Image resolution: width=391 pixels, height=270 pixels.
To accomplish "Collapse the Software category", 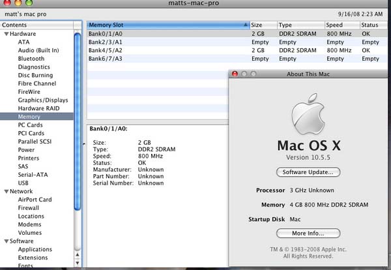I will (x=7, y=241).
